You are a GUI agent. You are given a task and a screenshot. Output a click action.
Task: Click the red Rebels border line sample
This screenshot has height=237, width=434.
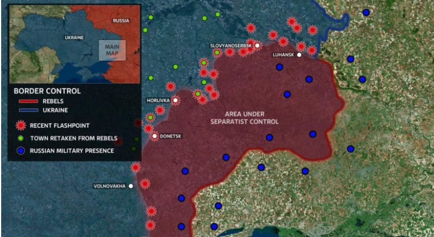click(x=28, y=102)
